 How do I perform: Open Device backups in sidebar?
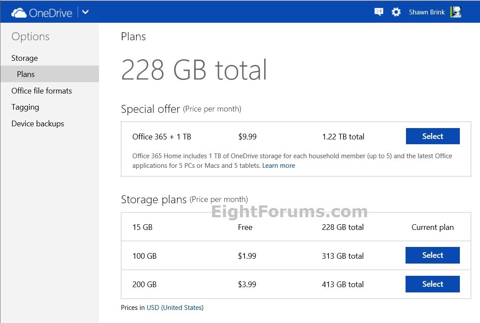tap(38, 124)
